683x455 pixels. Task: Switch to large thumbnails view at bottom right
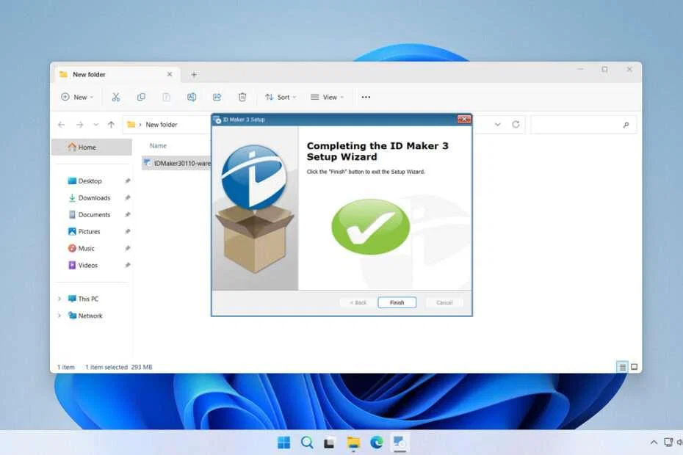[x=633, y=366]
